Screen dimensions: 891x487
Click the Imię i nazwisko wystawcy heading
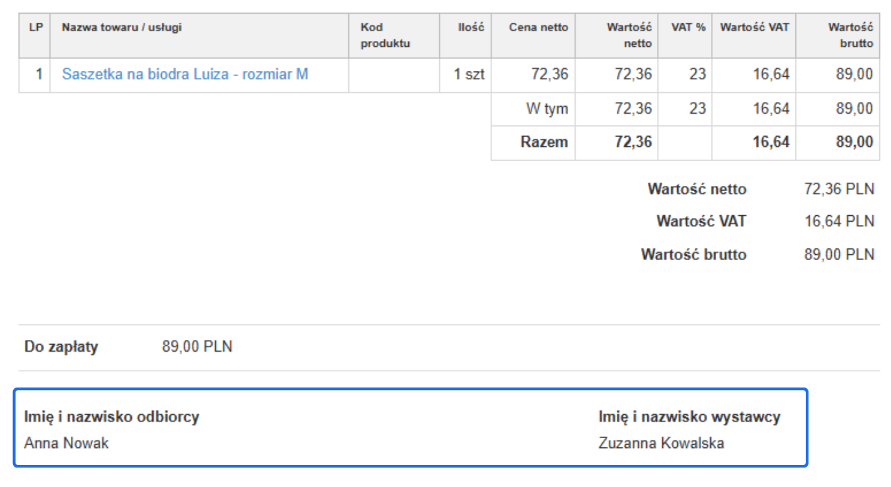[689, 417]
